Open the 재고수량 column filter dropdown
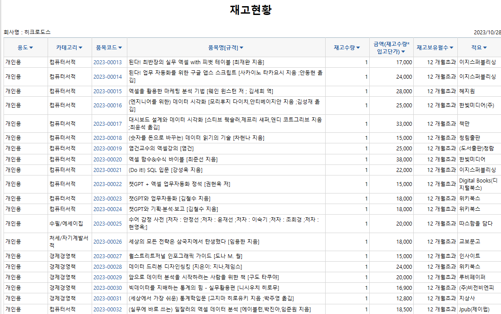 358,48
